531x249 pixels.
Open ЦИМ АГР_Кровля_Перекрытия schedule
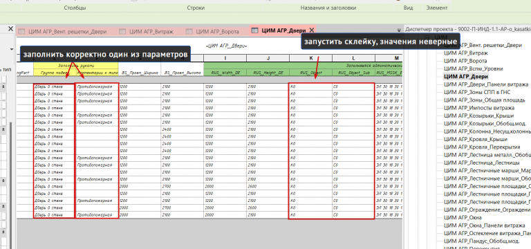pyautogui.click(x=483, y=147)
